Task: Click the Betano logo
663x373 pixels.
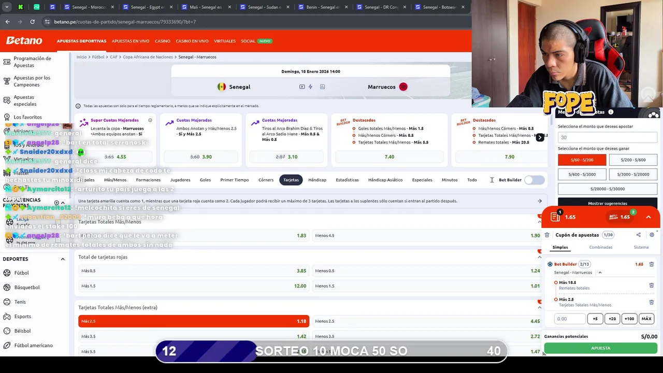Action: coord(24,40)
